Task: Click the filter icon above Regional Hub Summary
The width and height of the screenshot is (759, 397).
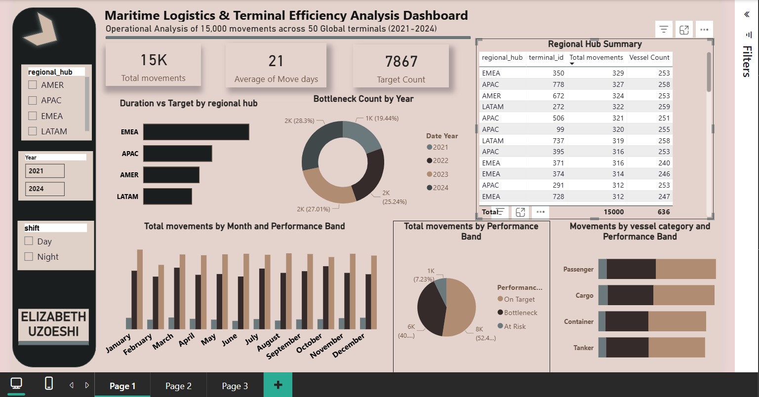Action: (x=664, y=30)
